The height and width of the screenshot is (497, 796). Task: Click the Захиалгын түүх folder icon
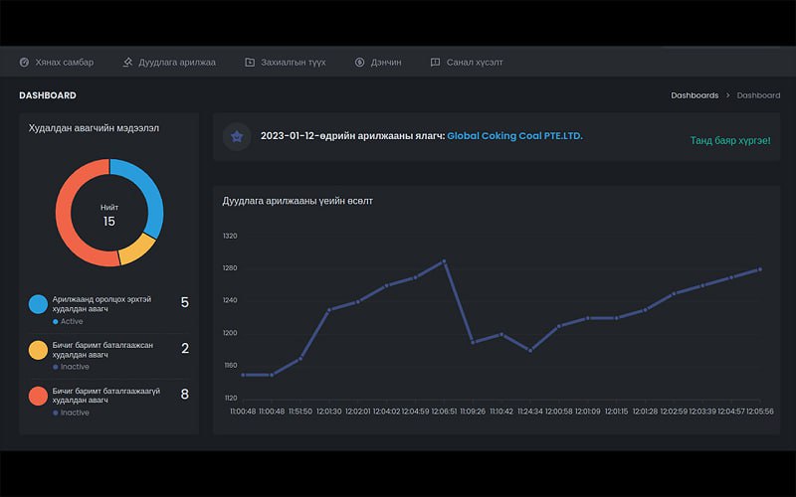[250, 63]
